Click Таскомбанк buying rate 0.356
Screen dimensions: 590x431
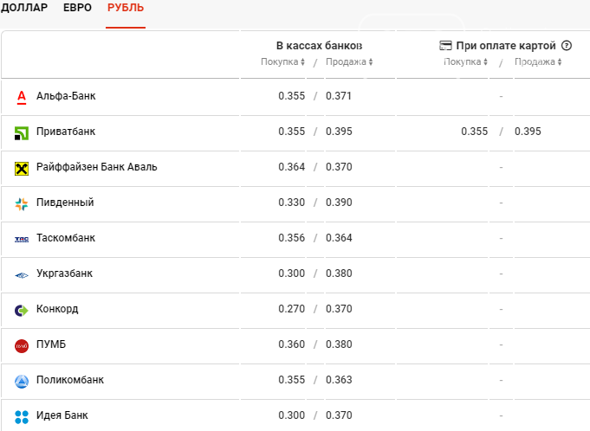point(292,238)
